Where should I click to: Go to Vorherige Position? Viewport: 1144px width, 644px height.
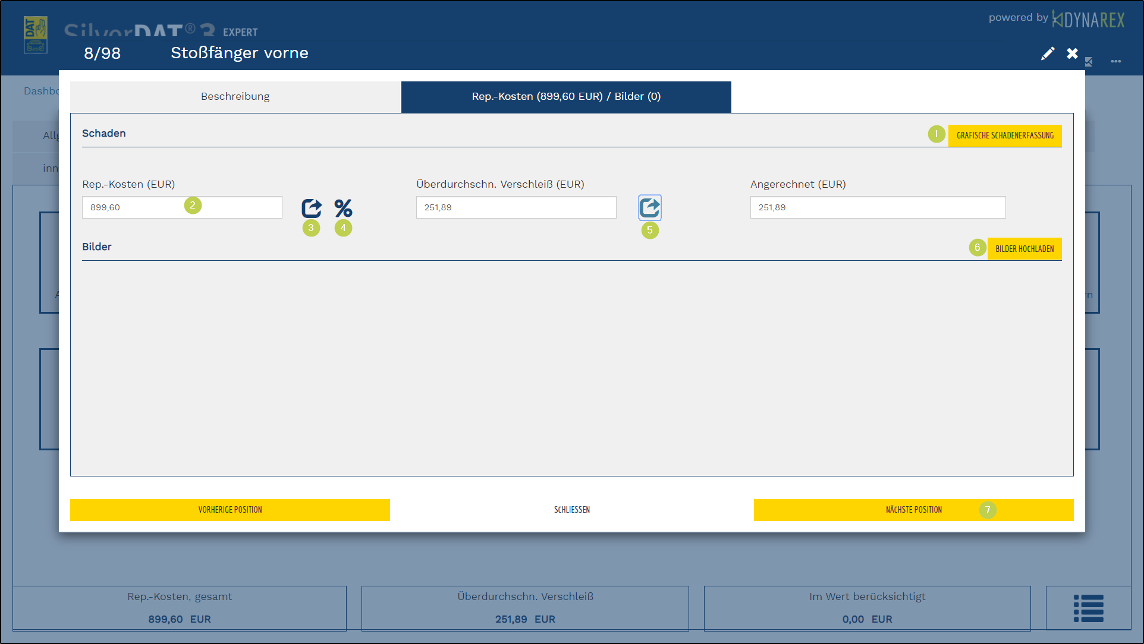pyautogui.click(x=230, y=510)
